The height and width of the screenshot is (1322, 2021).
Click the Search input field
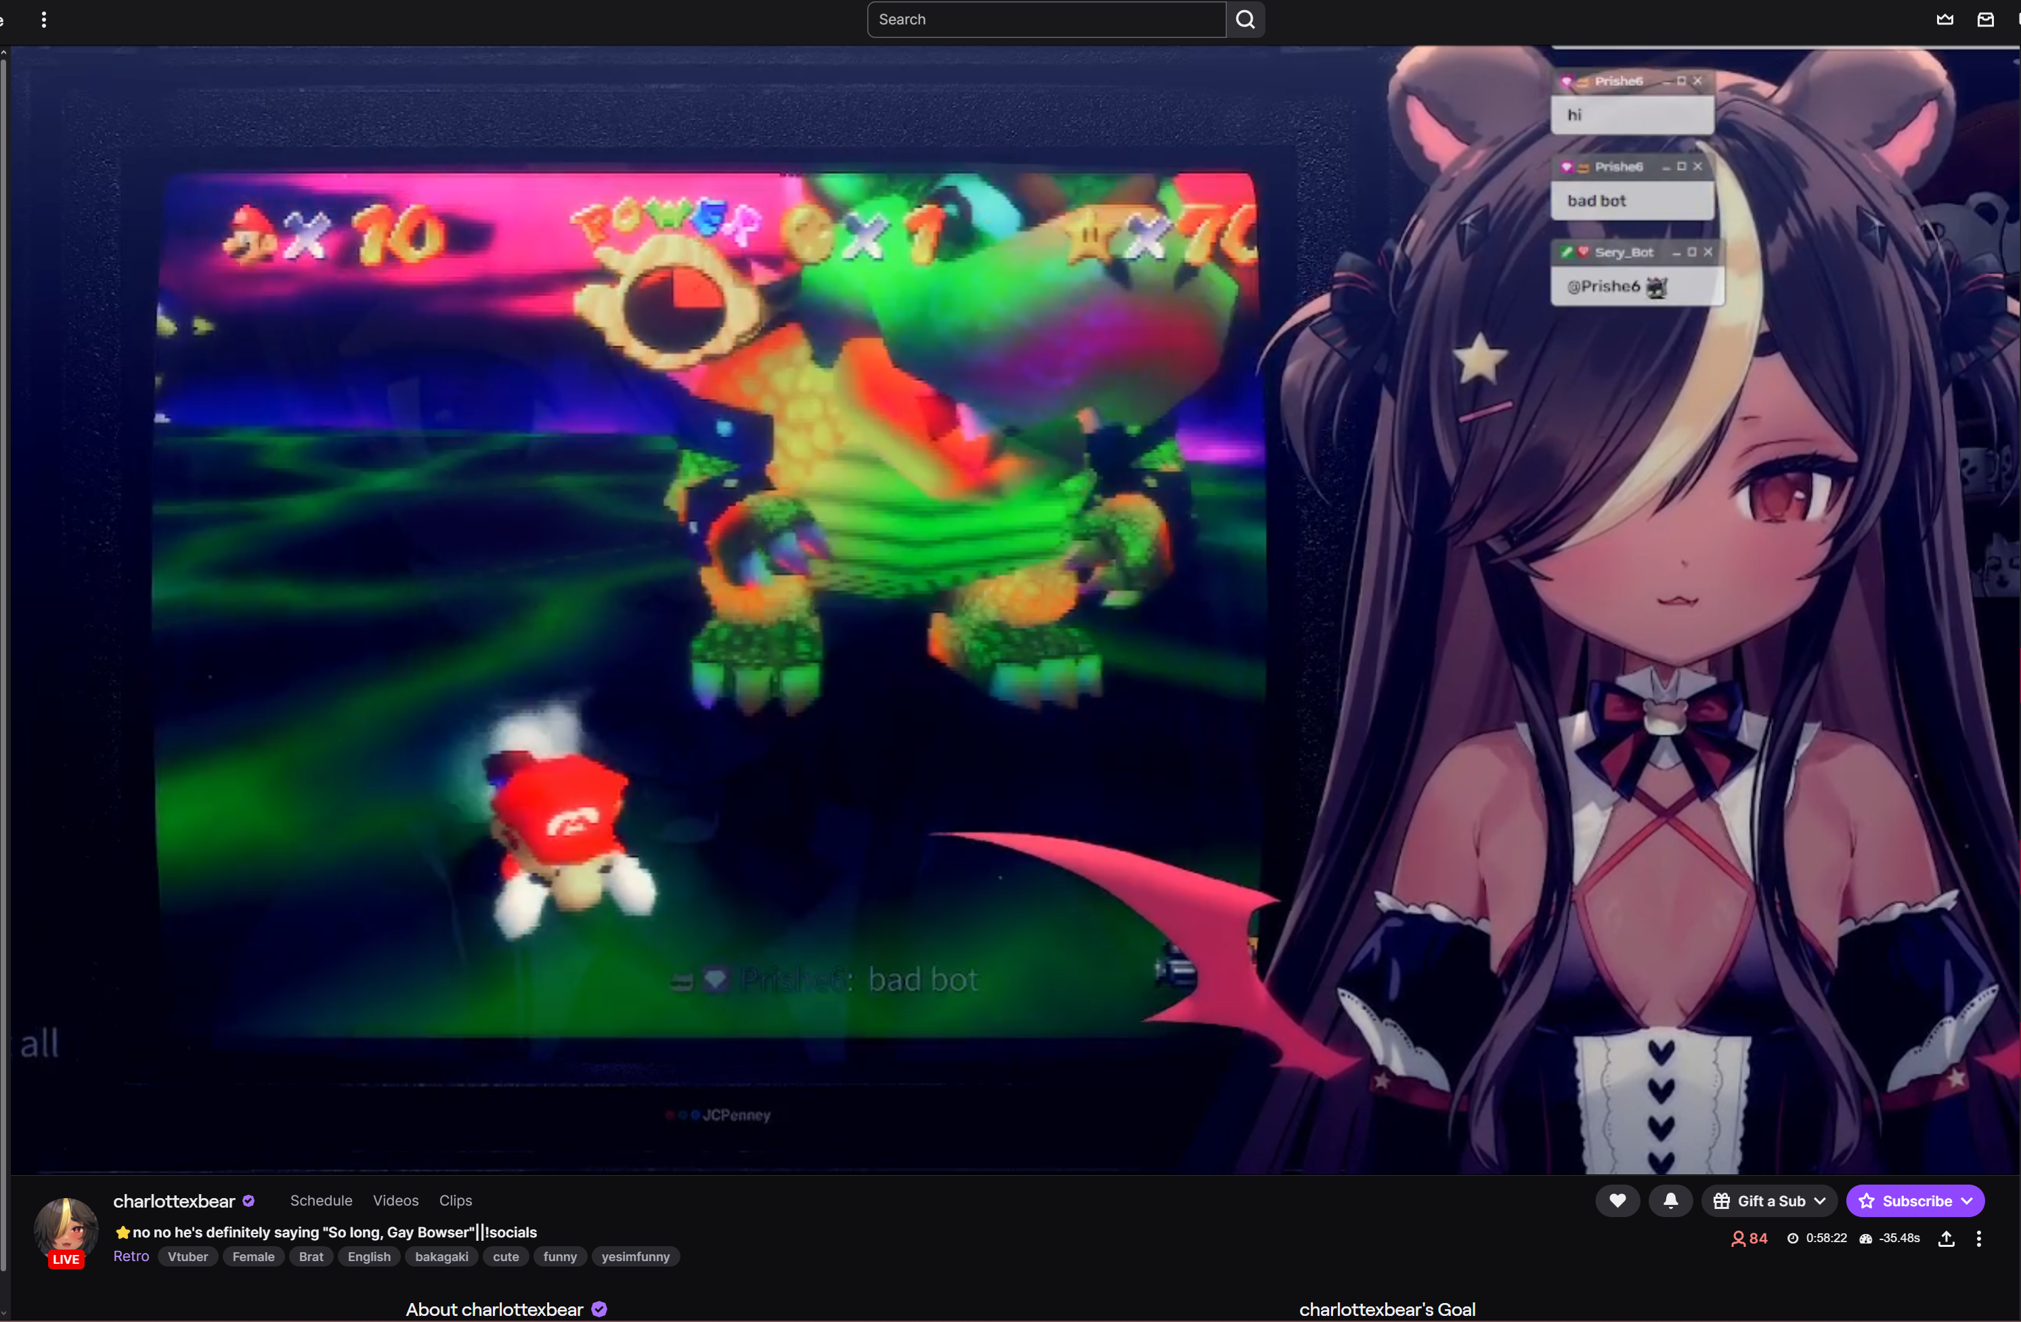pyautogui.click(x=1046, y=20)
